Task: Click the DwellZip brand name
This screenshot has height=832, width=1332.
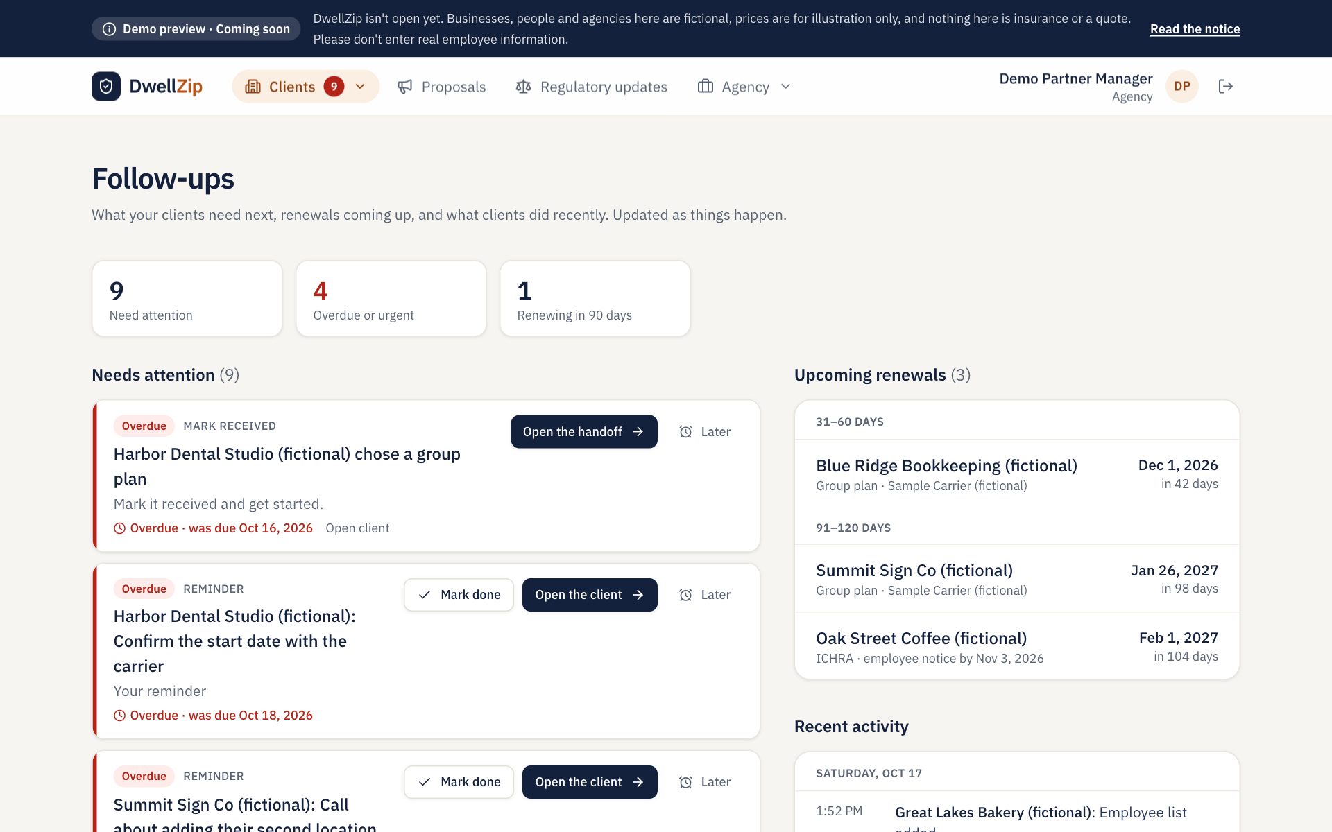Action: coord(166,87)
